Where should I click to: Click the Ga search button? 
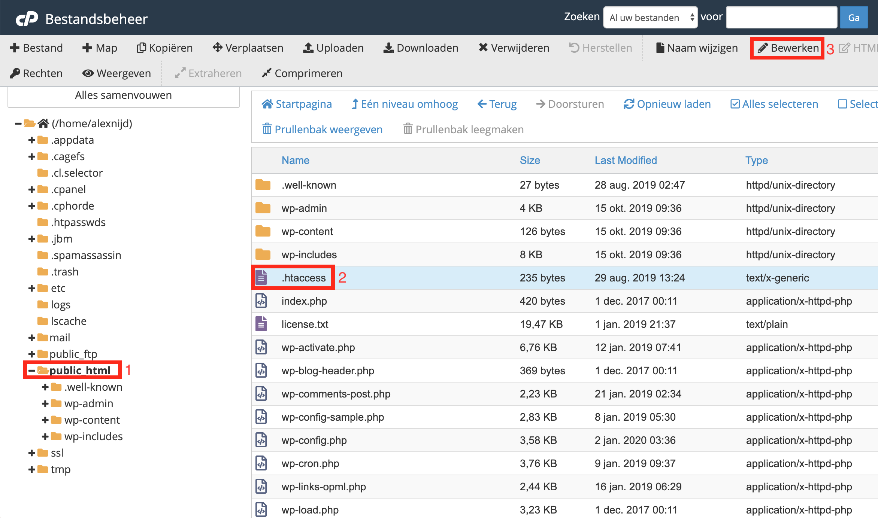coord(854,17)
